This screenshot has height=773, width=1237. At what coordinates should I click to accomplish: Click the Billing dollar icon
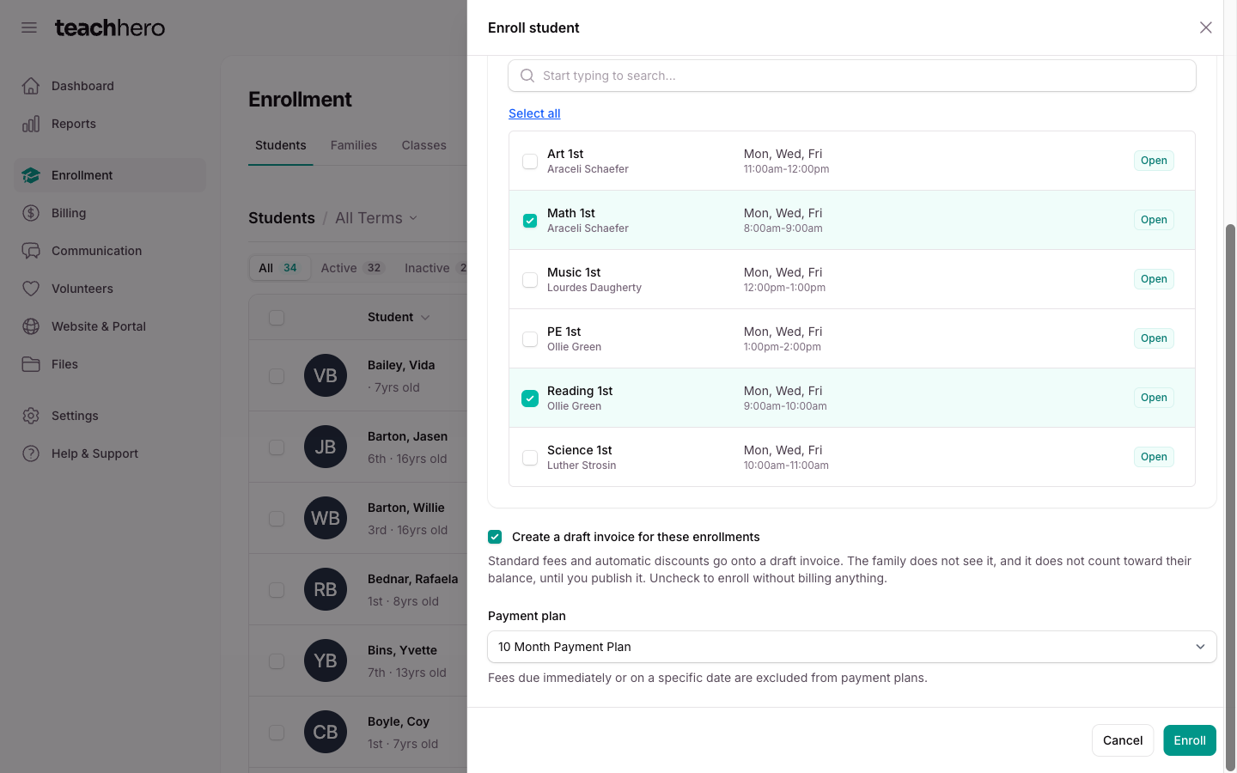31,213
